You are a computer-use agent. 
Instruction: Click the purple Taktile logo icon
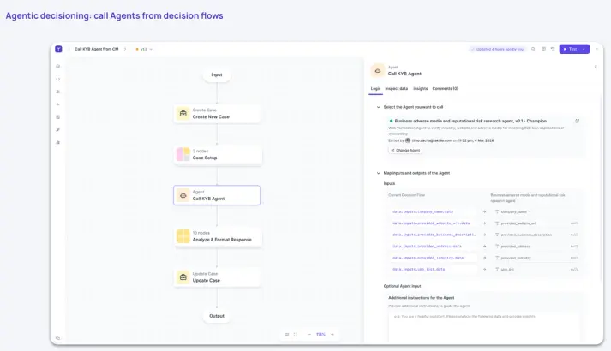point(58,49)
